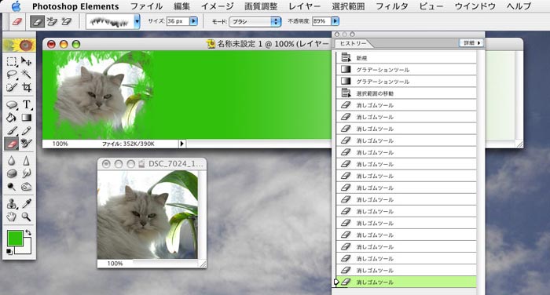Image resolution: width=550 pixels, height=295 pixels.
Task: Click the sunflower Adobe Online image in the toolbox
Action: click(20, 46)
